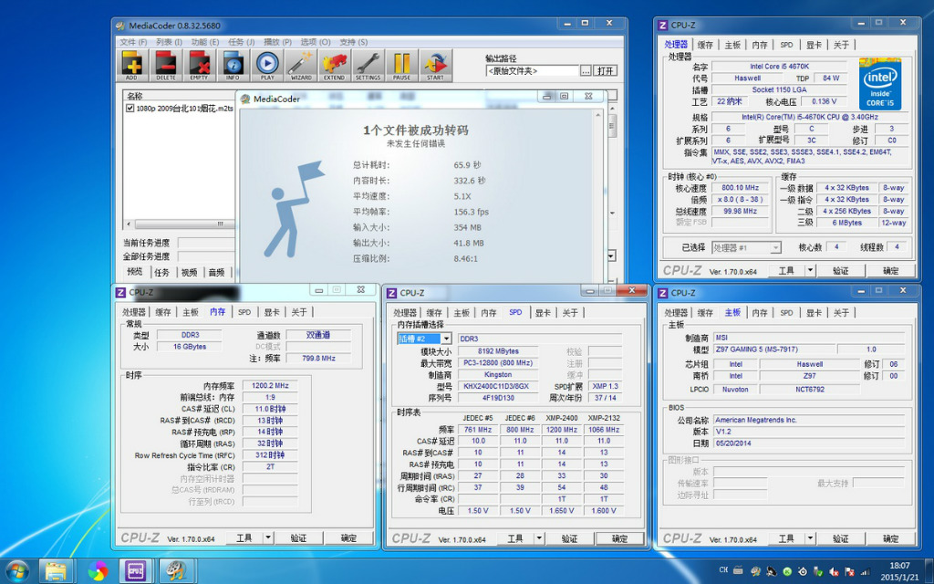Click 验证 button in mainboard CPU-Z window
This screenshot has height=584, width=934.
tap(840, 538)
